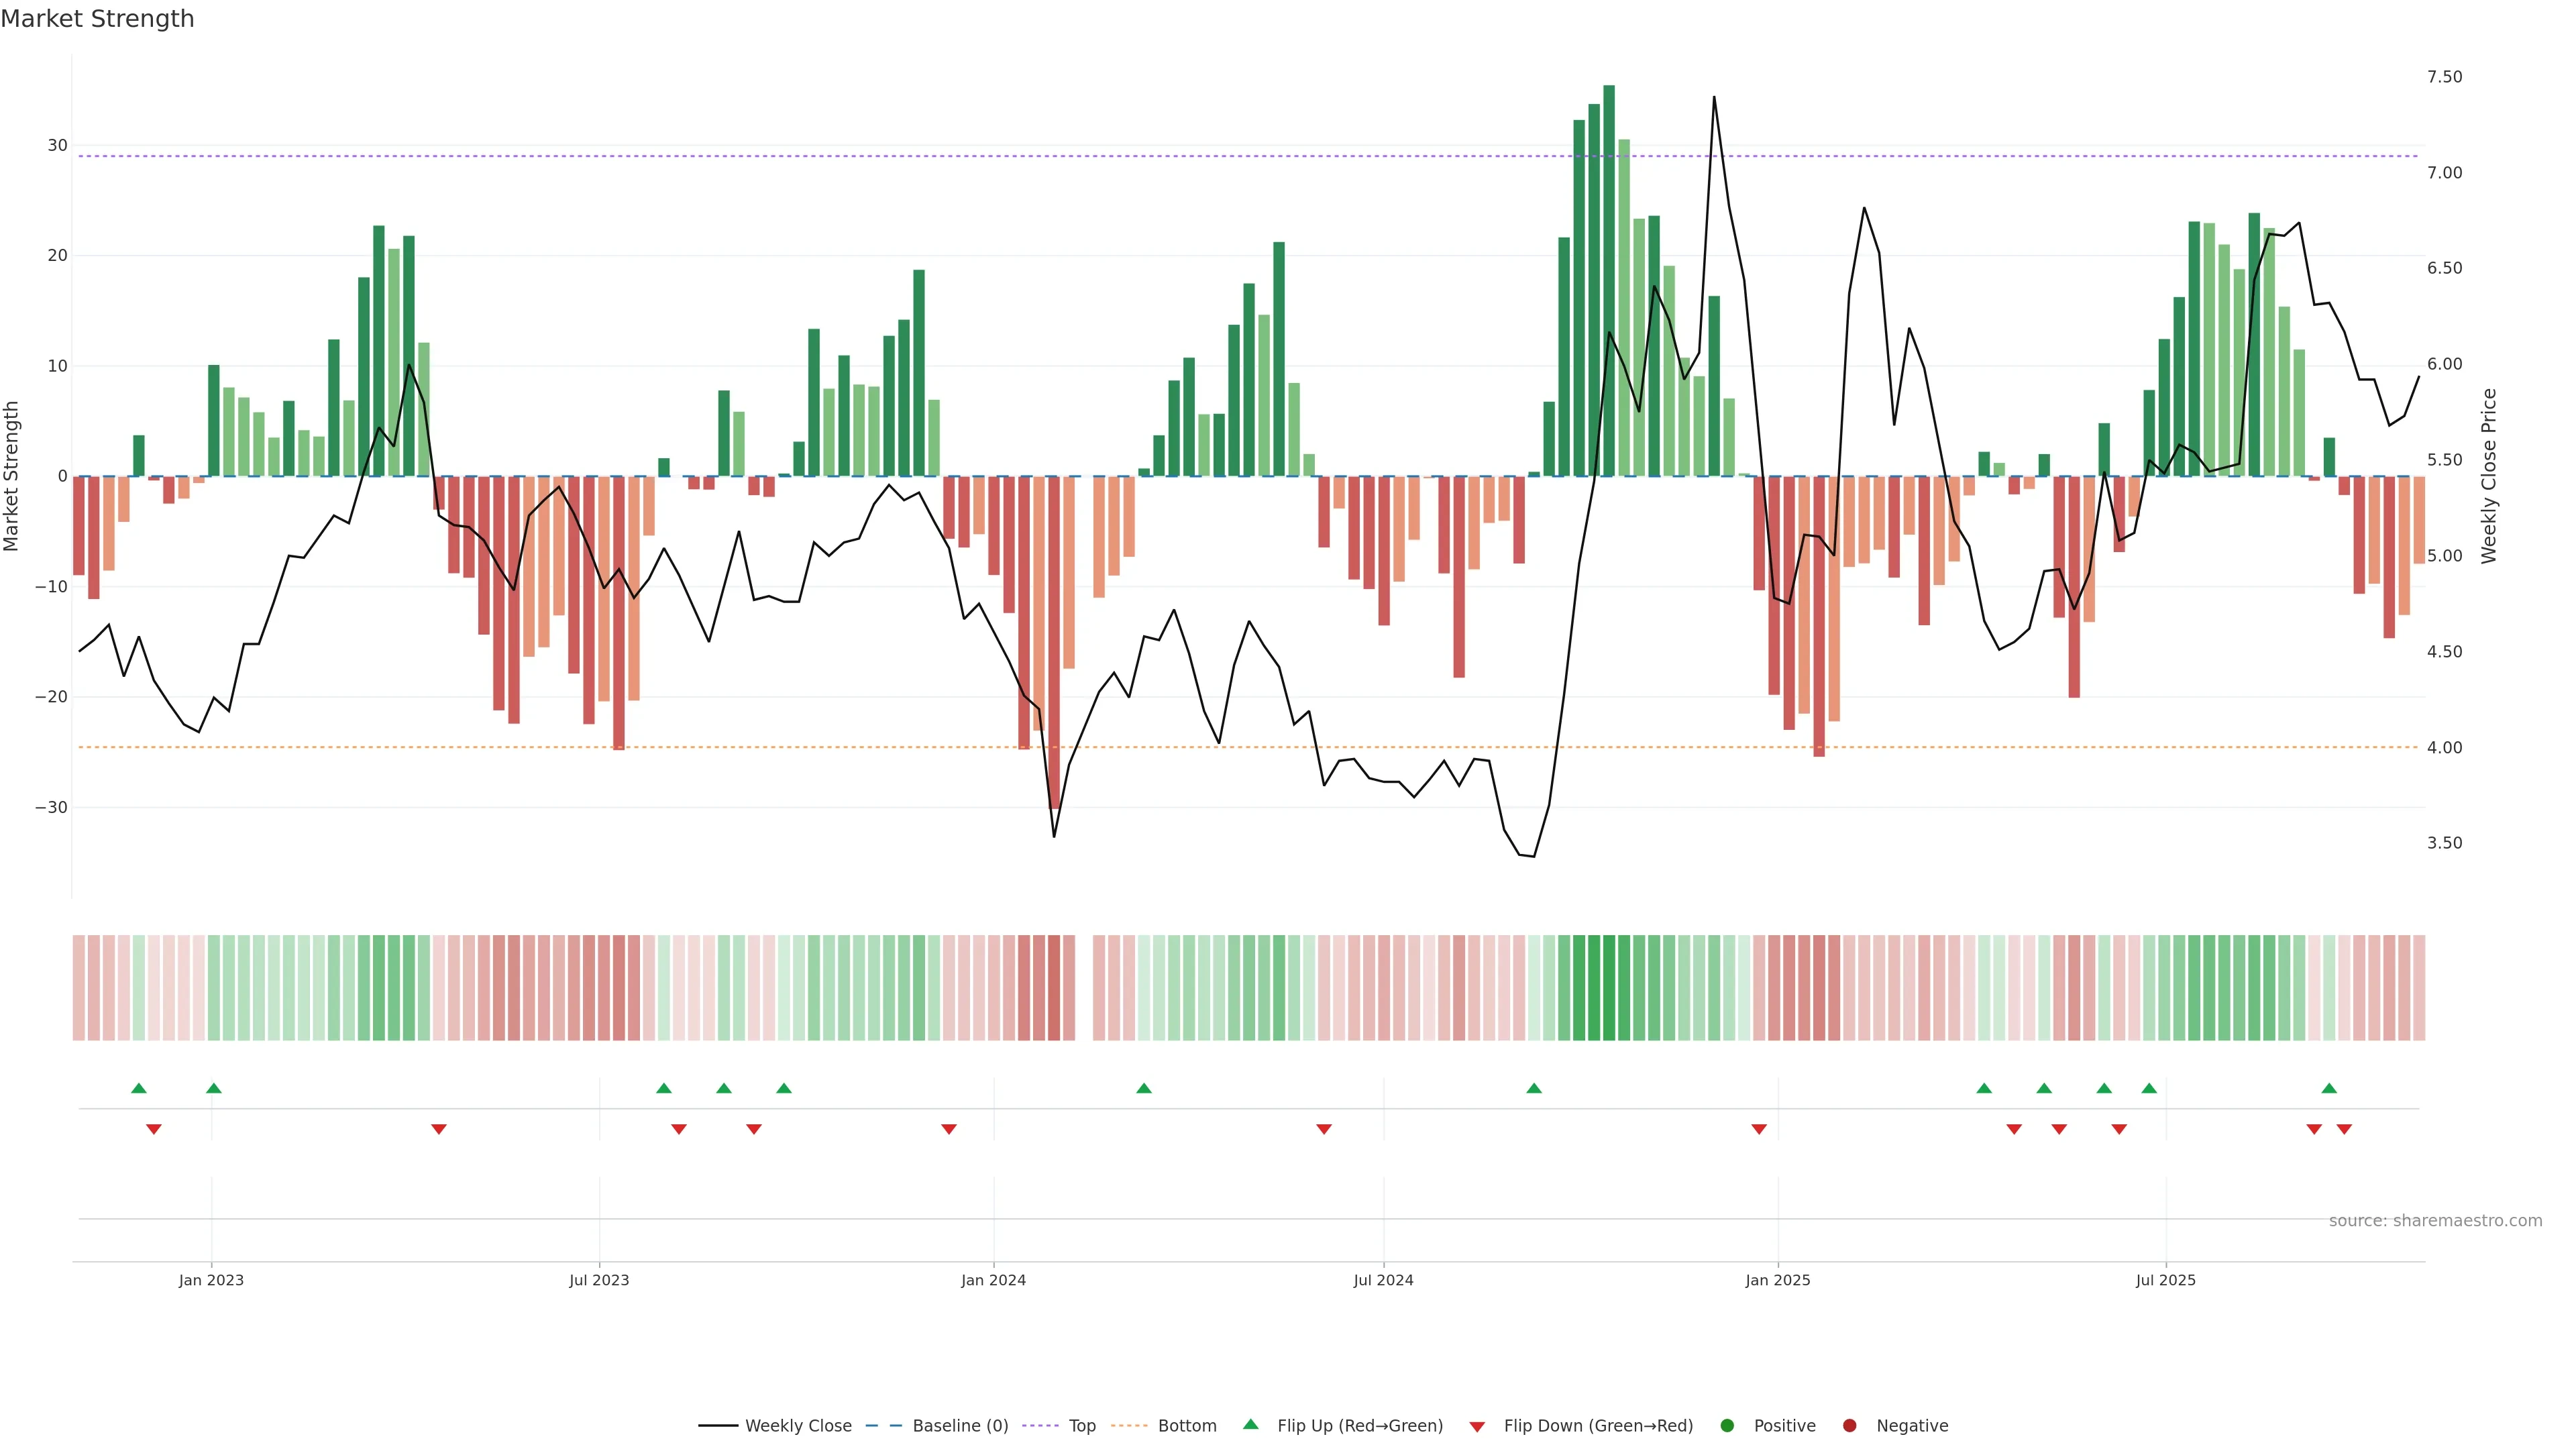Click the green Positive legend dot
Screen dimensions: 2576x1449
click(1727, 1426)
